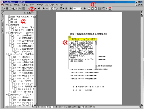144x109 pixels.
Task: Open the ファイル menu
Action: pos(8,5)
